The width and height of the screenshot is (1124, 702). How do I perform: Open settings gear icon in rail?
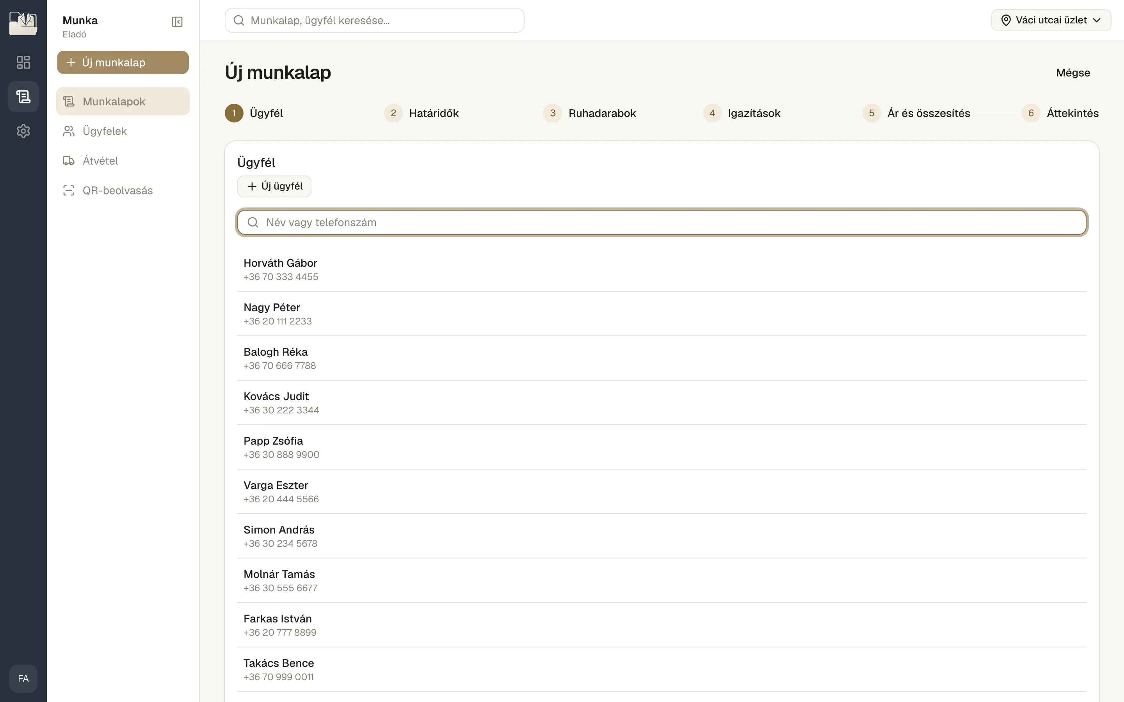(x=23, y=131)
